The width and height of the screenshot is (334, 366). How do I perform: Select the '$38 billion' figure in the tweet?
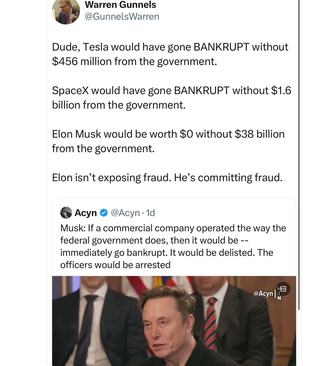[259, 134]
